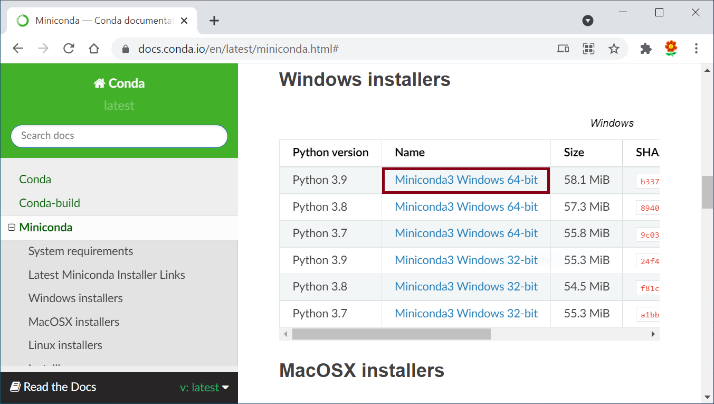This screenshot has height=404, width=714.
Task: Expand the v: latest version dropdown
Action: 204,387
